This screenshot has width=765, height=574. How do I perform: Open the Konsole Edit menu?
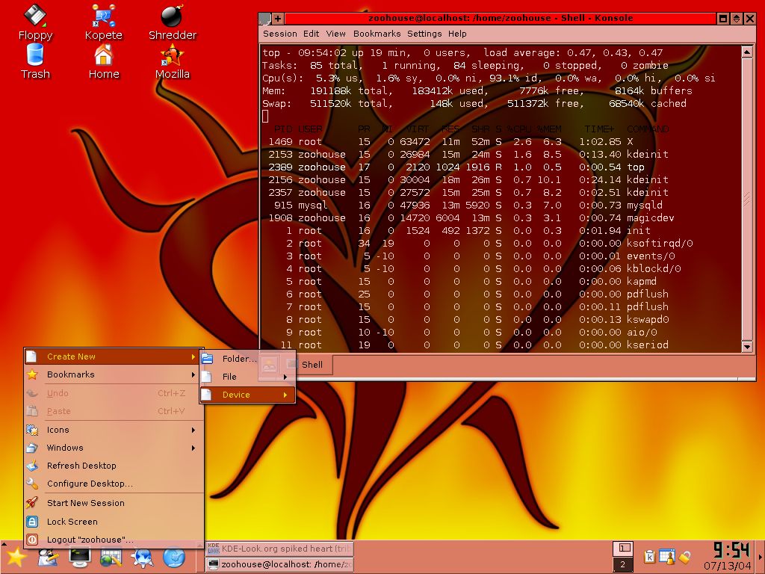click(x=311, y=34)
